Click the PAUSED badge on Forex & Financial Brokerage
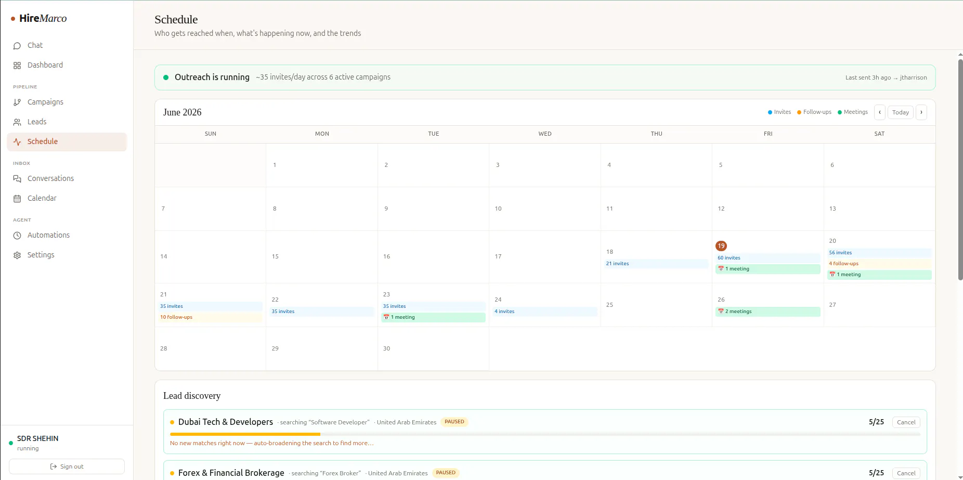 [446, 473]
